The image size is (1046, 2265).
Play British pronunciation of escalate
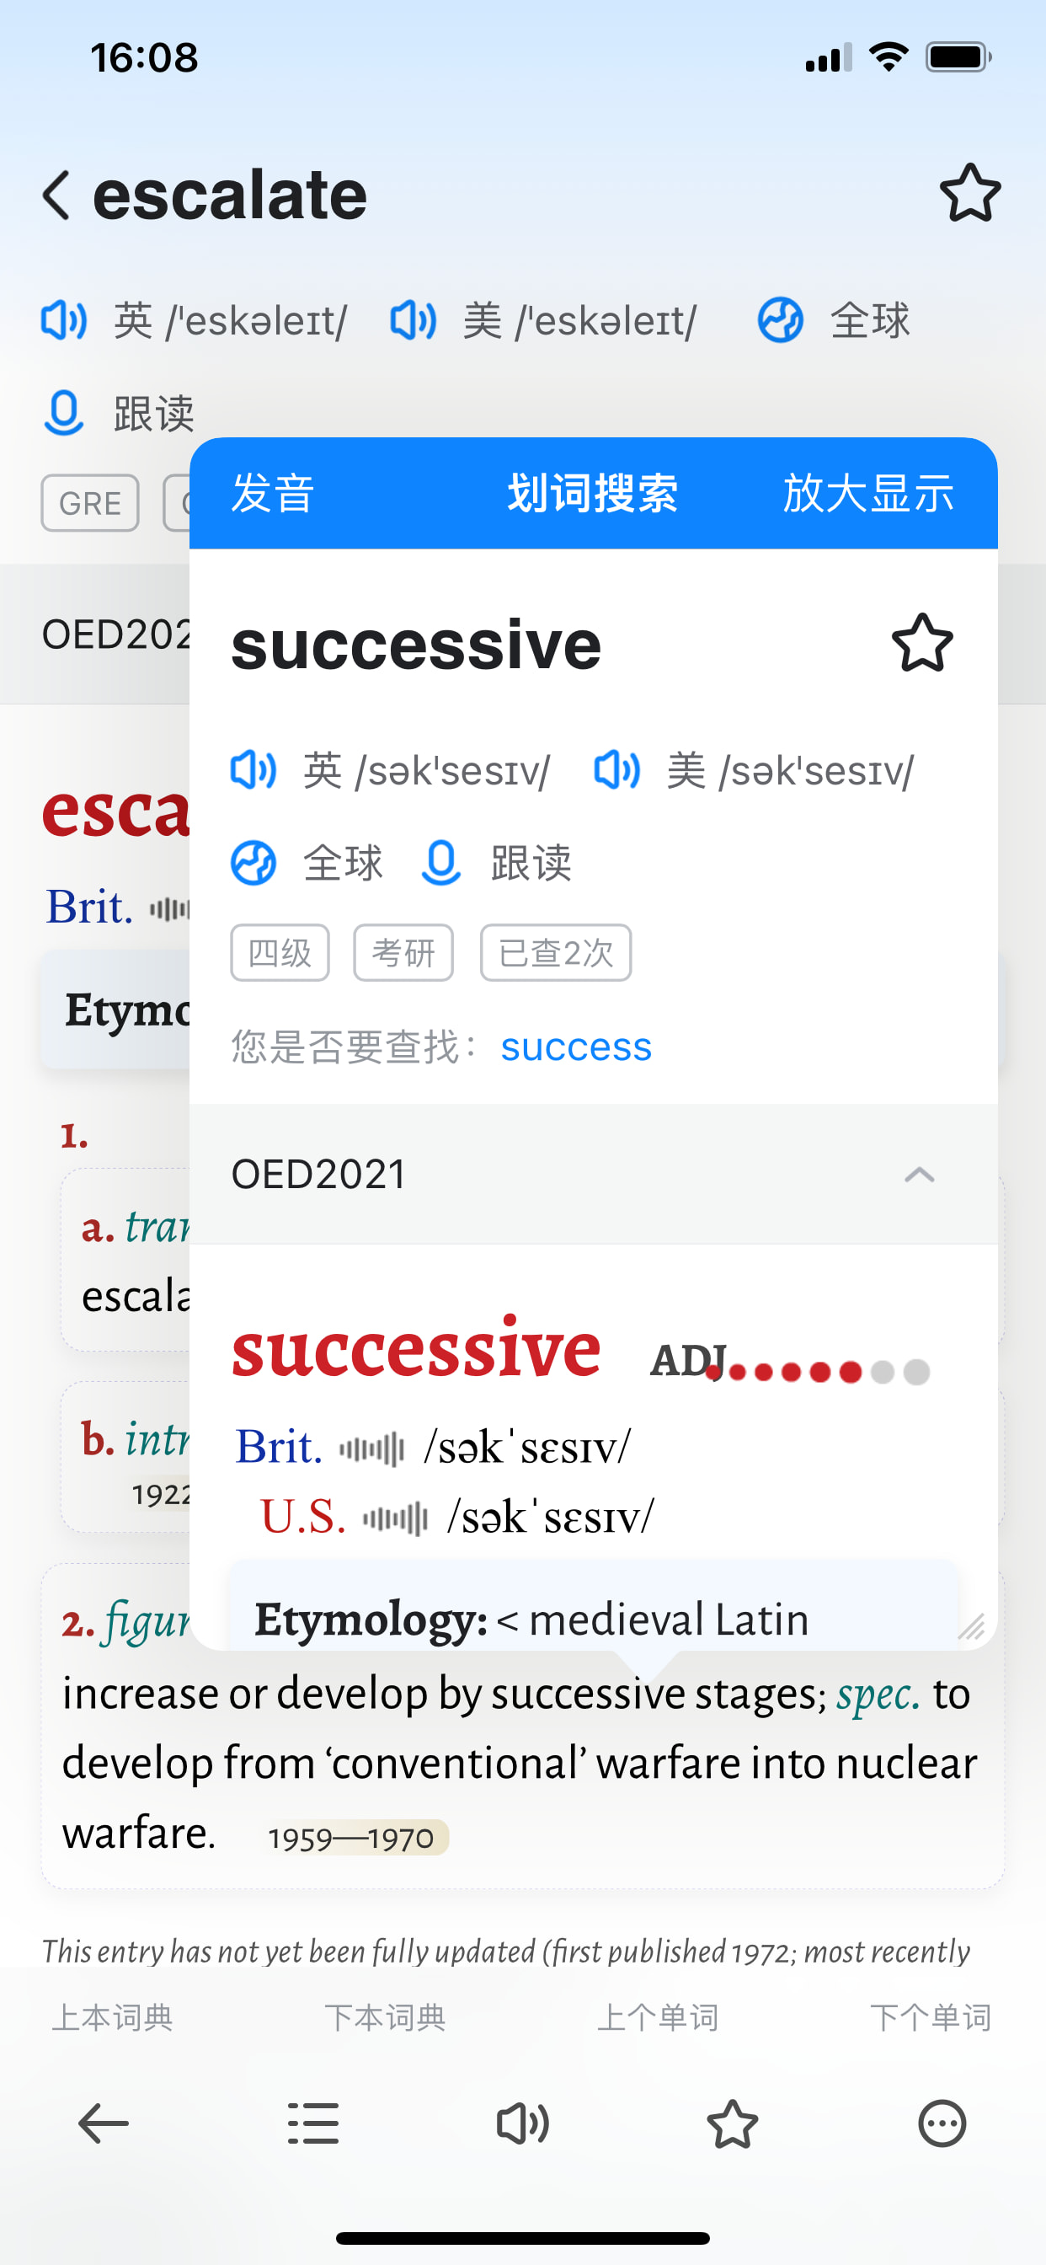64,320
